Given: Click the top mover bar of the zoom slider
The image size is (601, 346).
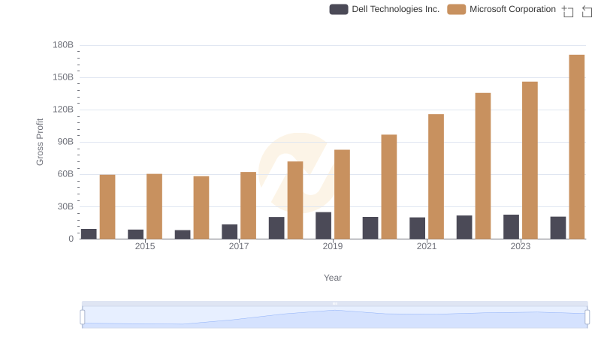Looking at the screenshot, I should click(x=334, y=303).
